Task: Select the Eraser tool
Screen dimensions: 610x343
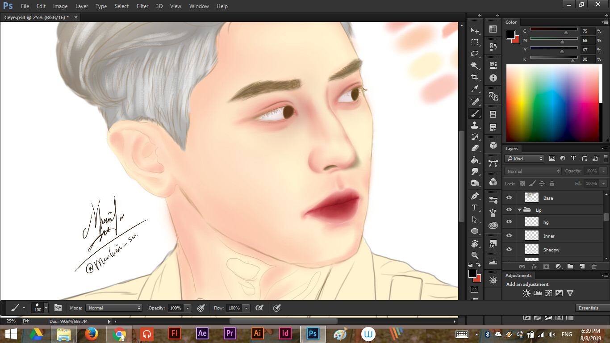Action: click(x=475, y=148)
